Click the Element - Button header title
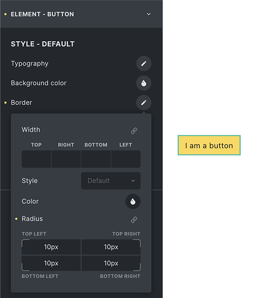The height and width of the screenshot is (298, 261). 42,14
